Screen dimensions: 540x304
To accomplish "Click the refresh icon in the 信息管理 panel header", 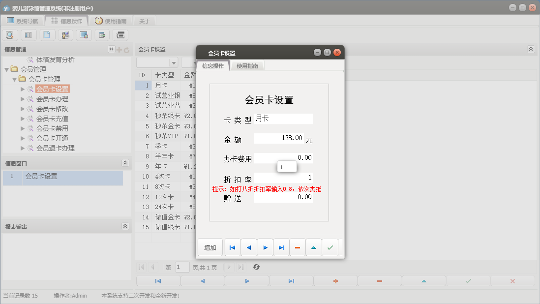I will 127,49.
